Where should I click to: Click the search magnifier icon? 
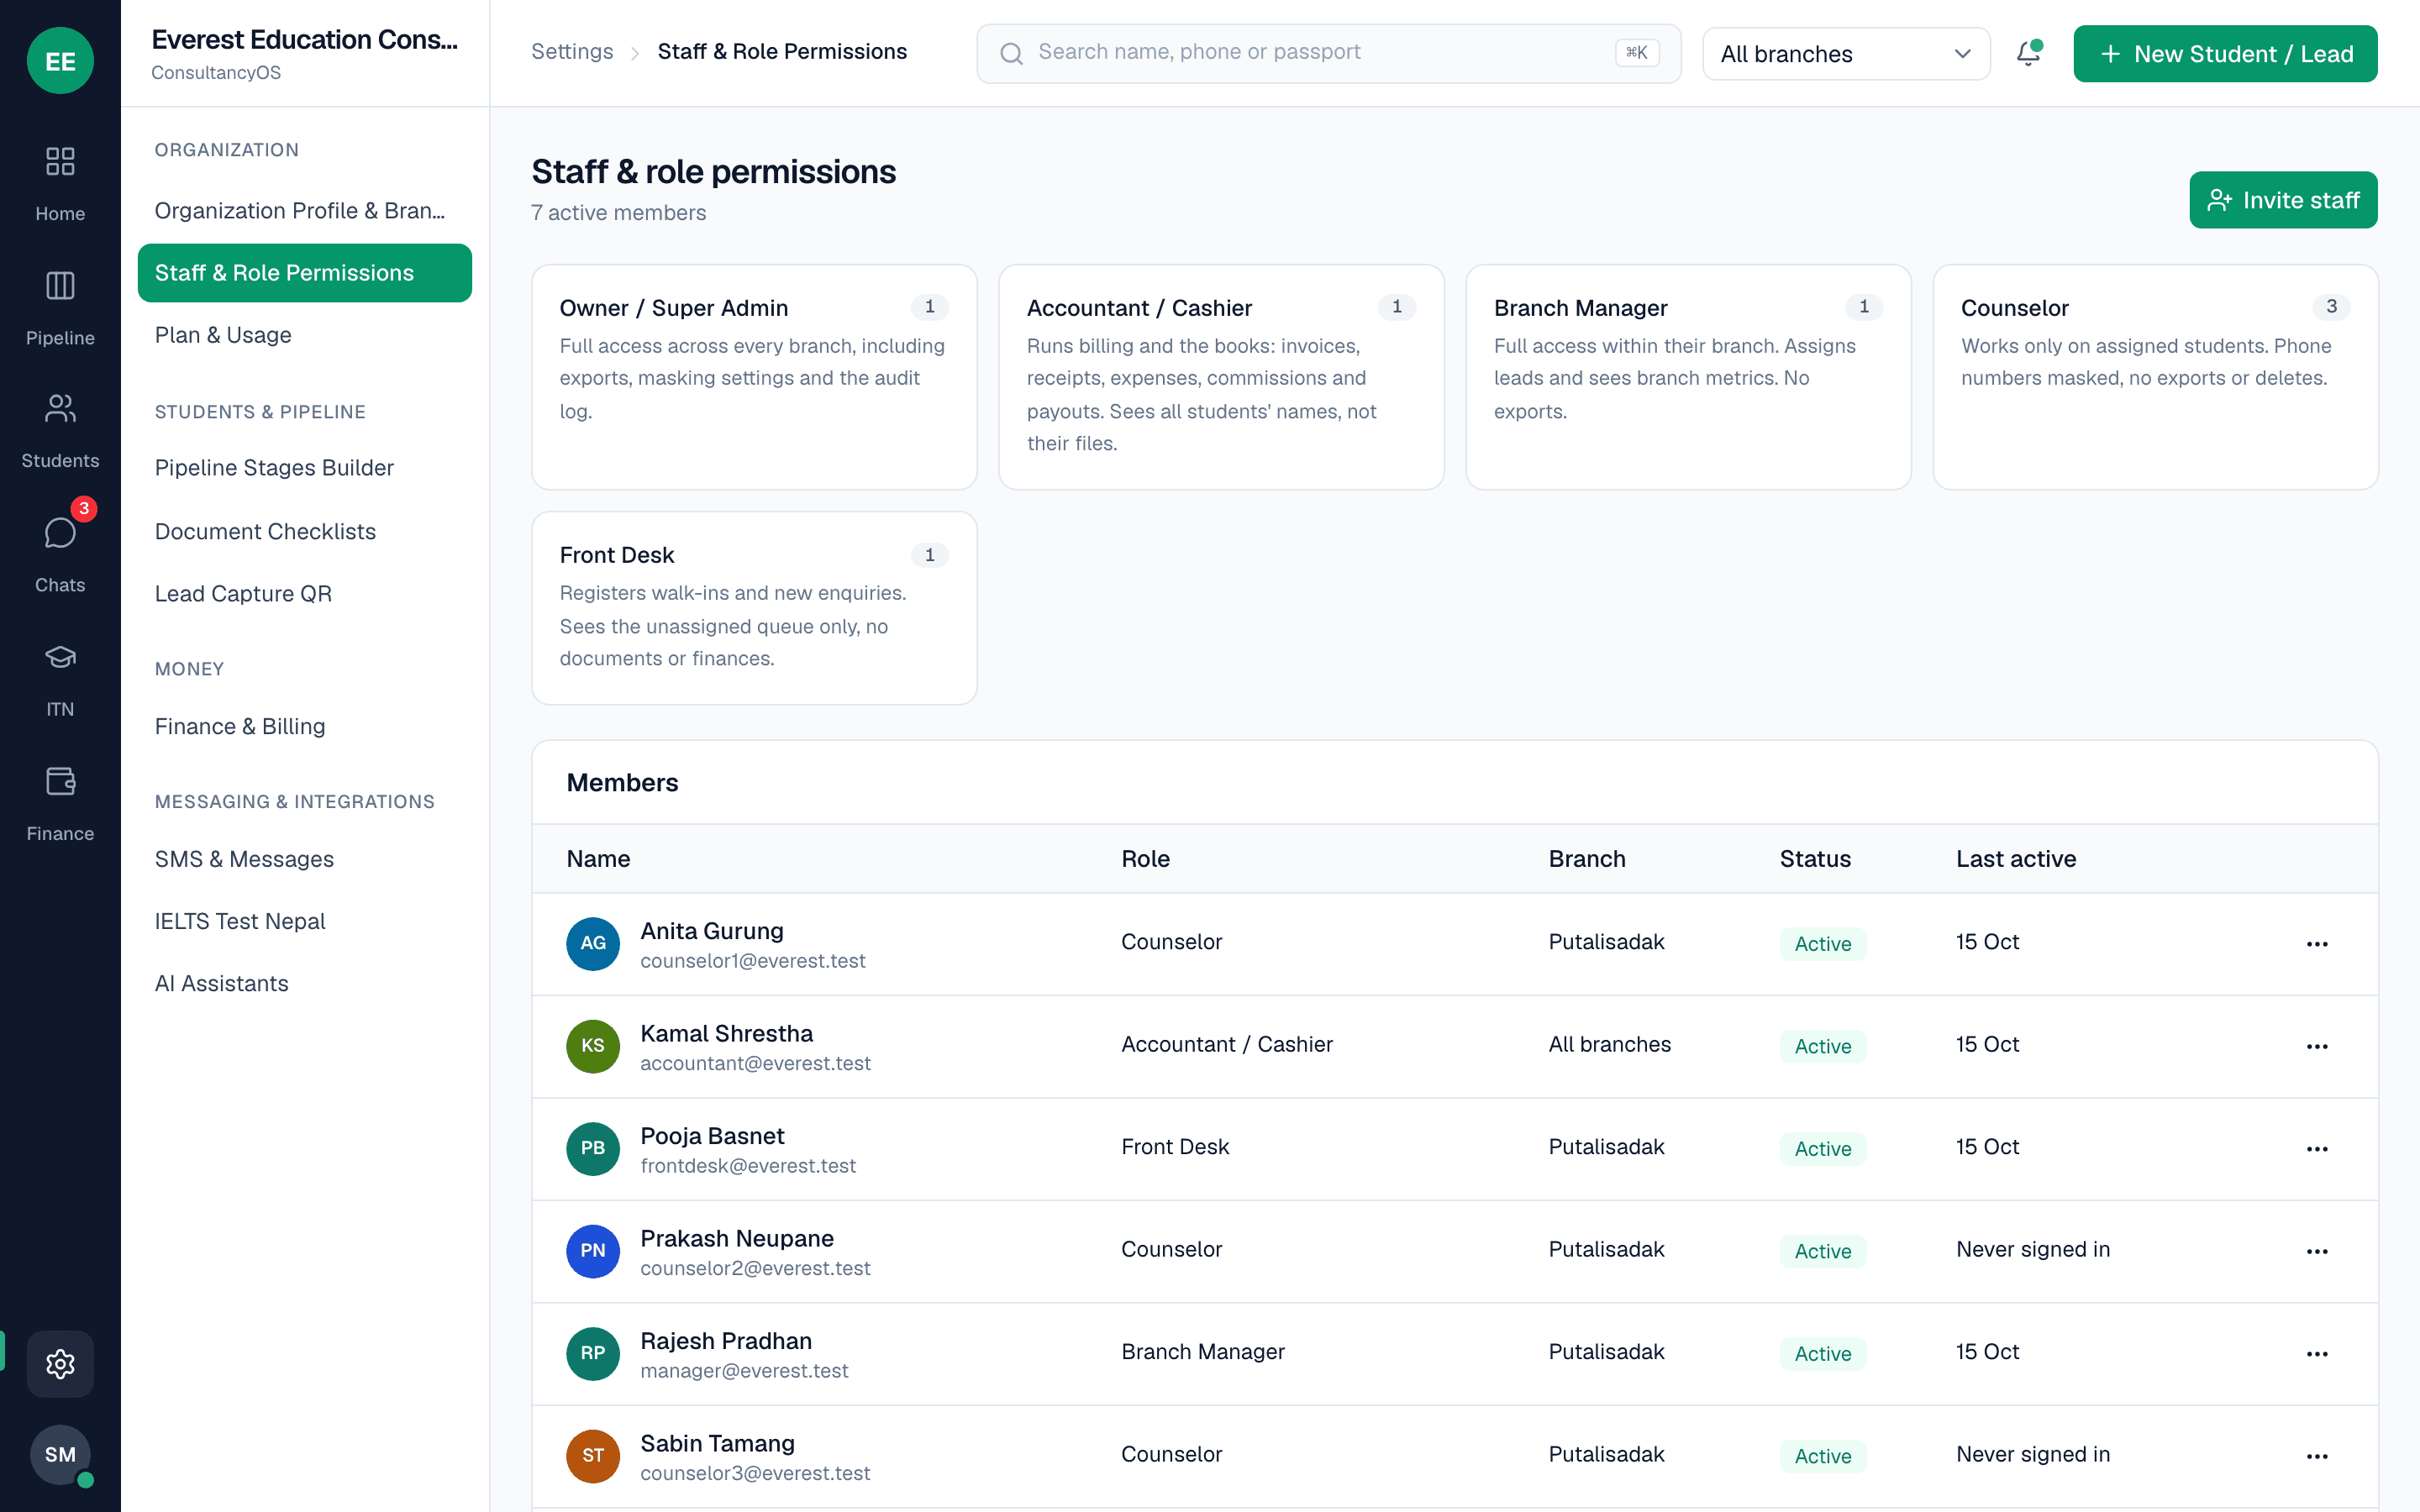[1011, 53]
